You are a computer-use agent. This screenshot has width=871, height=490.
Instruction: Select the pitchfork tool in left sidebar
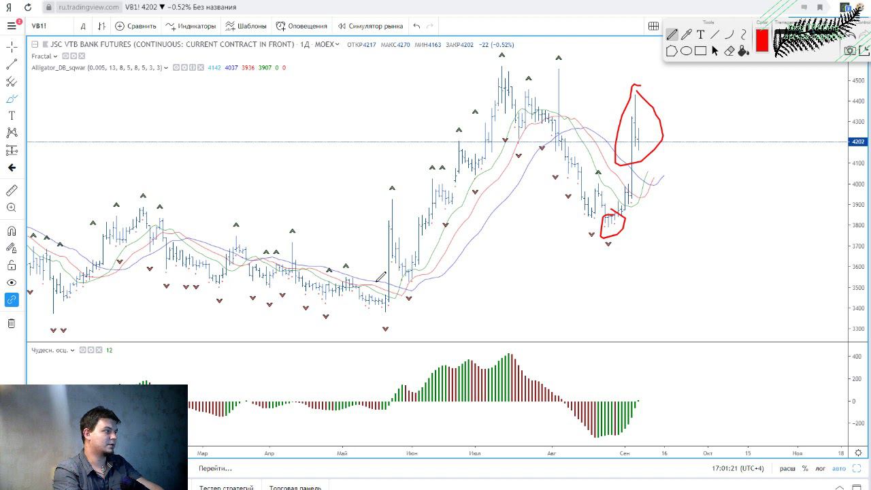pos(12,82)
